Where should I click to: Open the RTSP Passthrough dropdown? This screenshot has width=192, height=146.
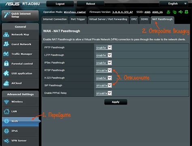coord(104,70)
